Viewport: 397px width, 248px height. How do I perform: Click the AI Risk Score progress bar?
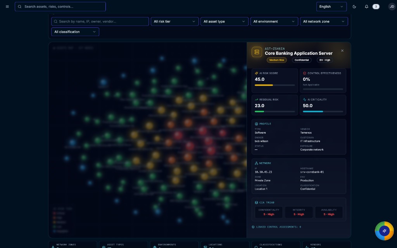click(x=275, y=85)
